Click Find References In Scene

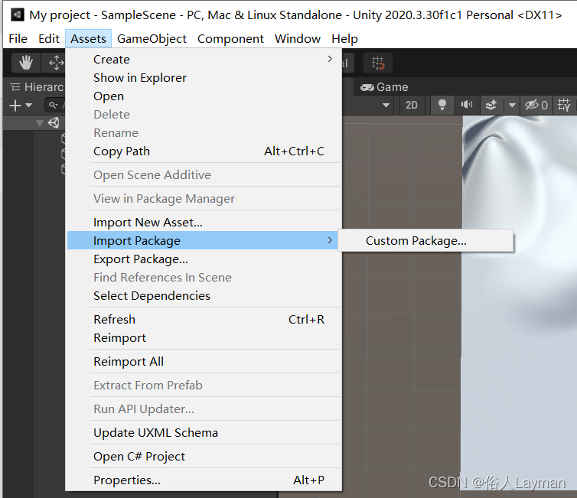[202, 278]
